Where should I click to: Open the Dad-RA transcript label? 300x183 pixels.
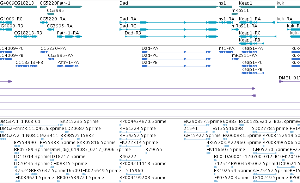tap(128, 19)
